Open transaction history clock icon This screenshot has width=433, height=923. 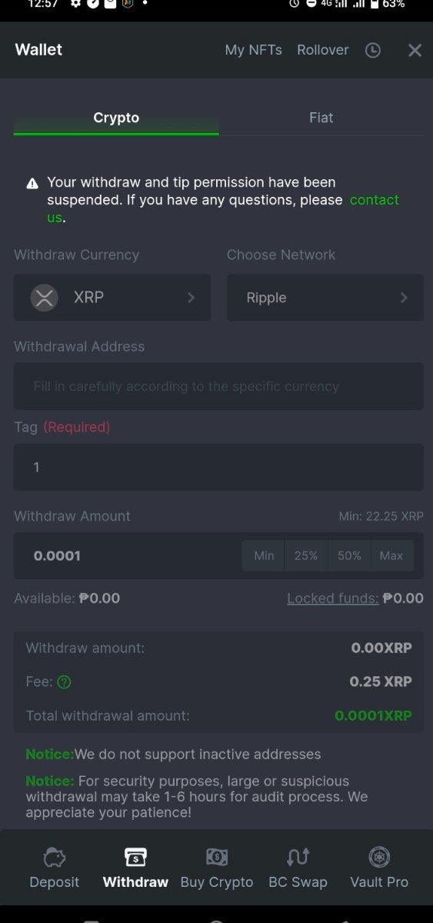373,50
